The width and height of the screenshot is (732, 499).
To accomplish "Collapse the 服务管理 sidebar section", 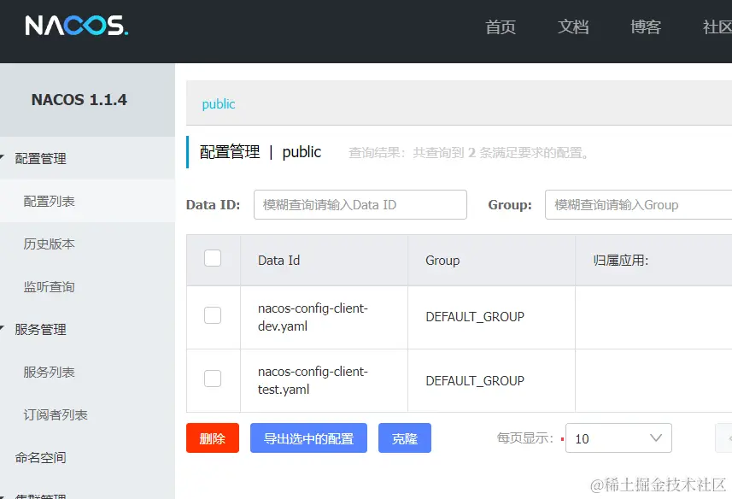I will [x=41, y=329].
